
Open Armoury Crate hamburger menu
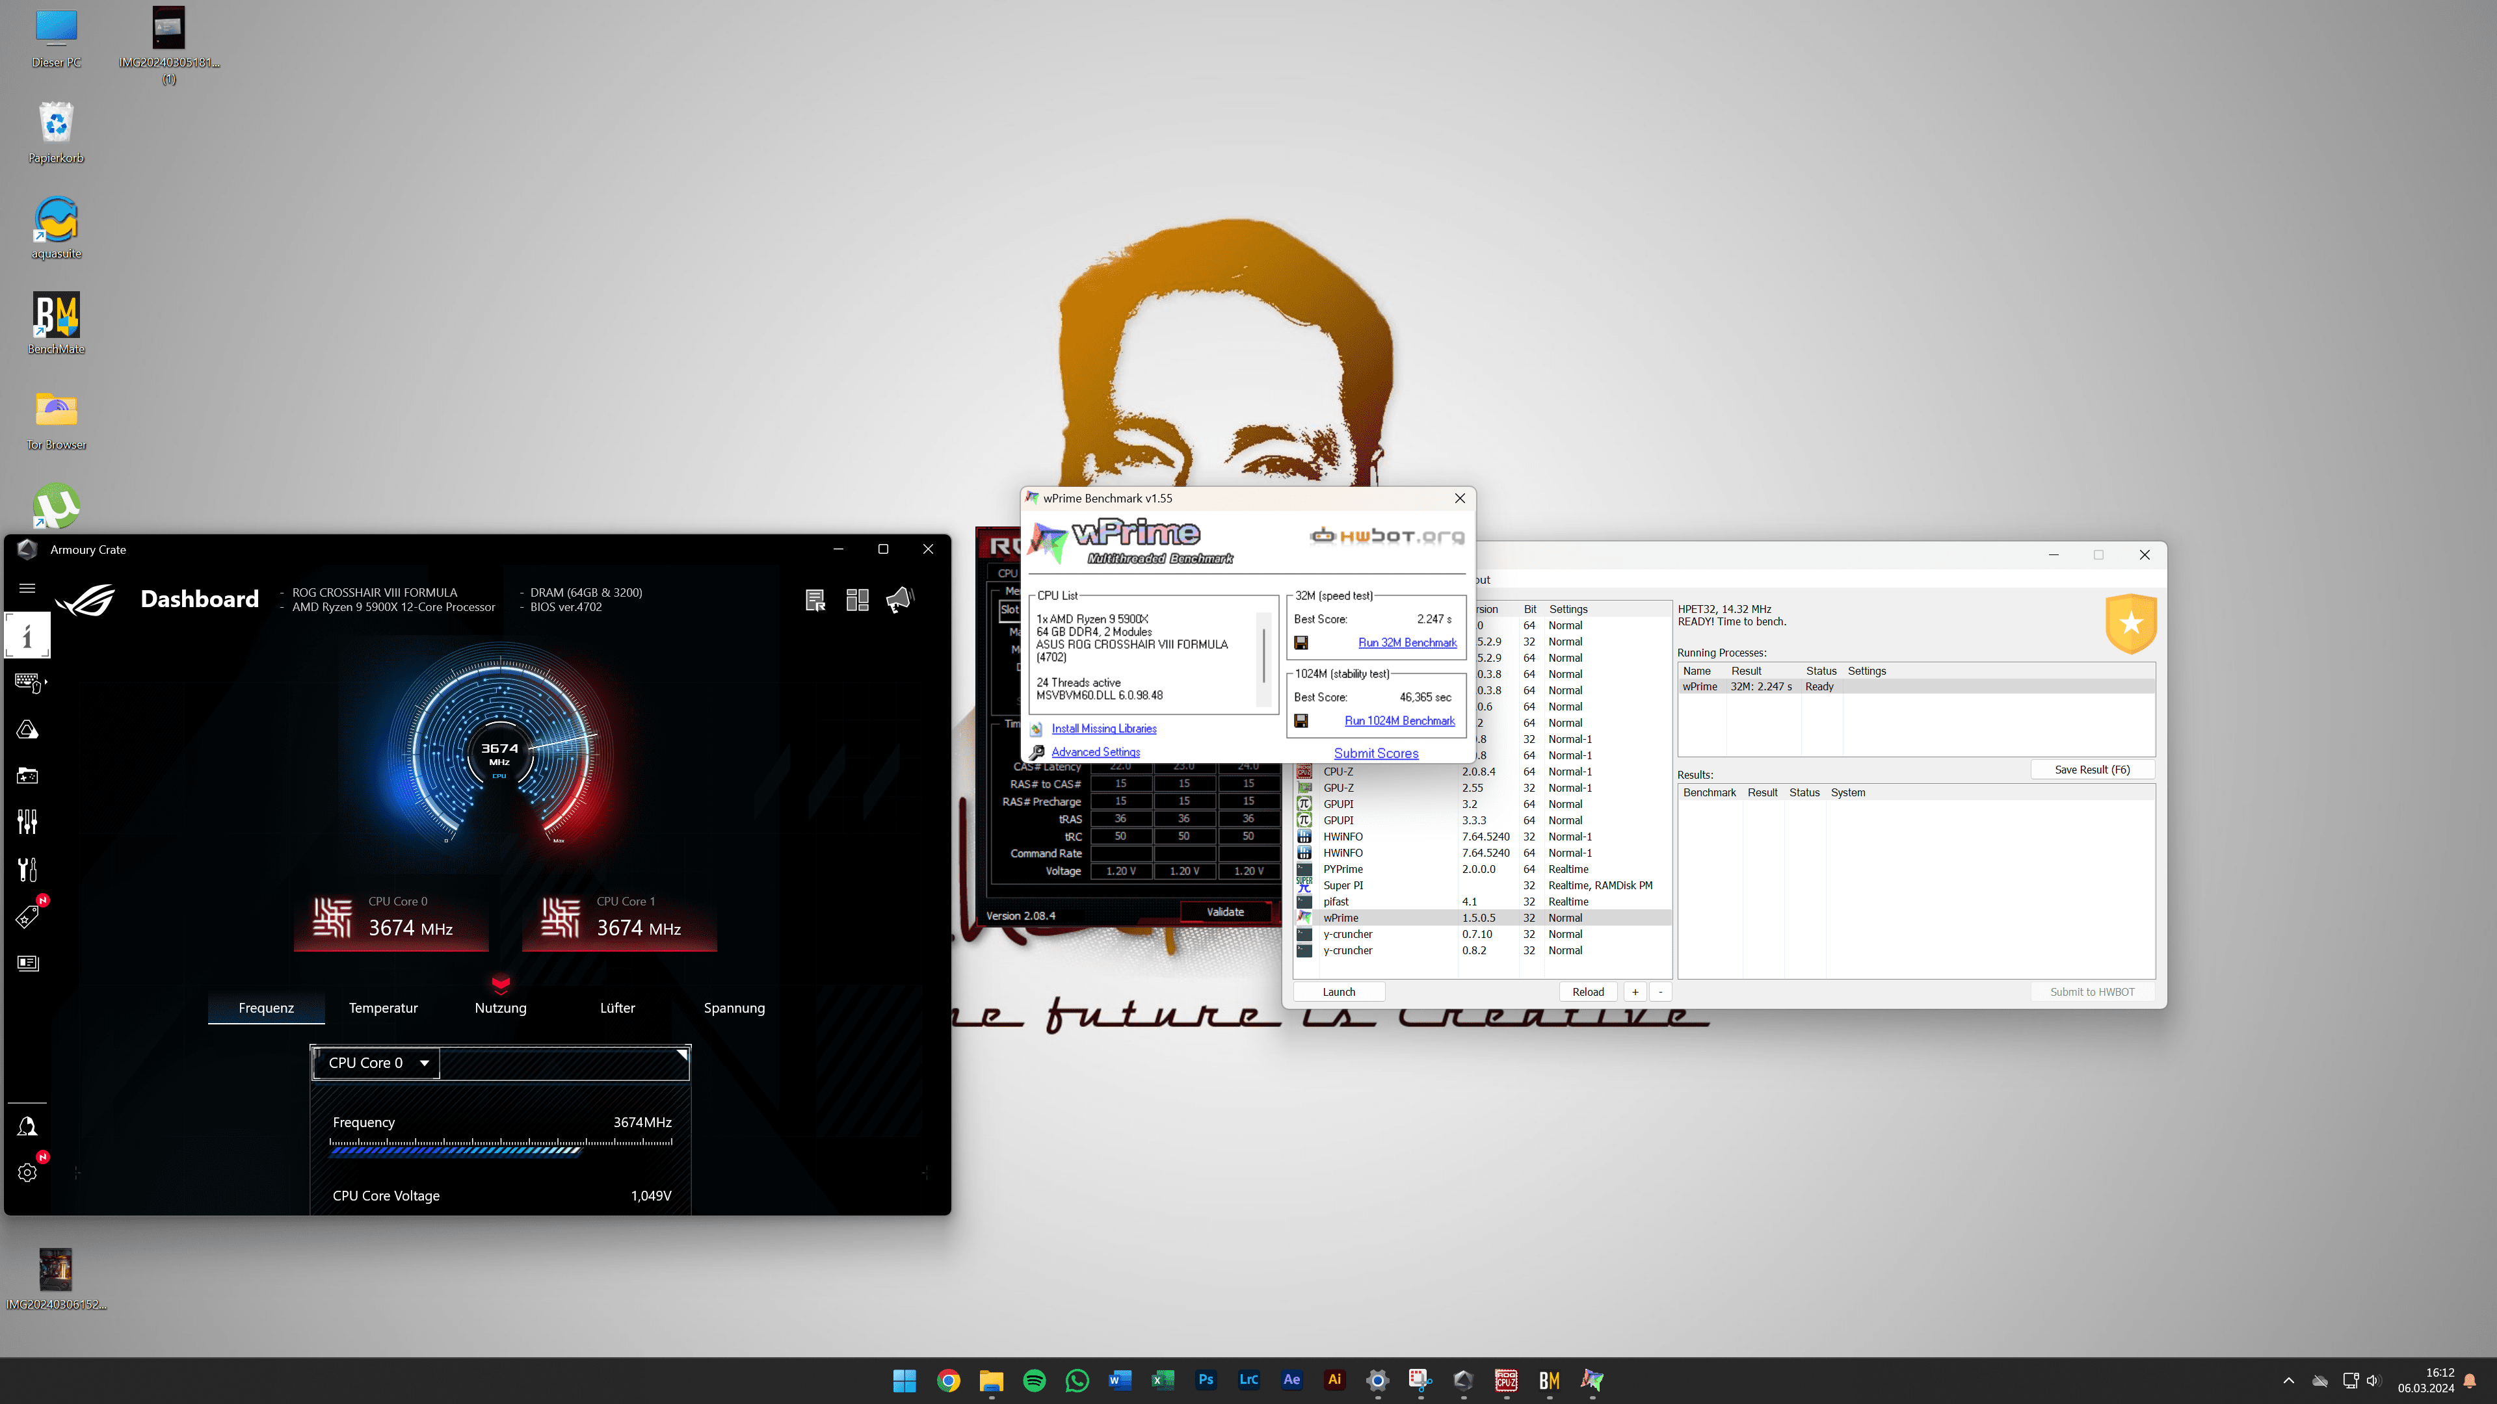click(27, 588)
